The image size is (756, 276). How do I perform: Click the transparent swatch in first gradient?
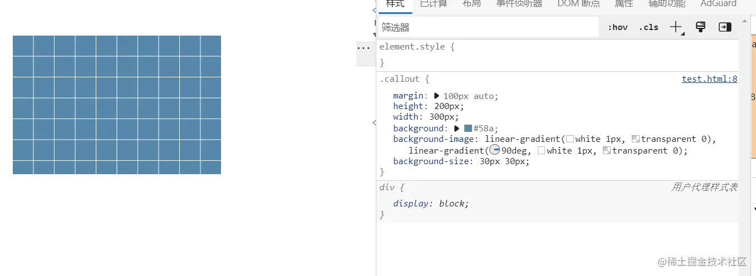[635, 139]
